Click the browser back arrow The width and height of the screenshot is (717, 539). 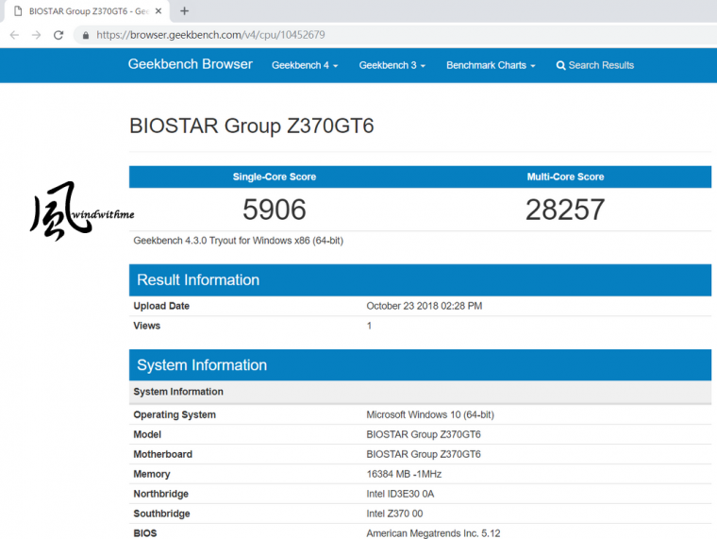pos(14,35)
